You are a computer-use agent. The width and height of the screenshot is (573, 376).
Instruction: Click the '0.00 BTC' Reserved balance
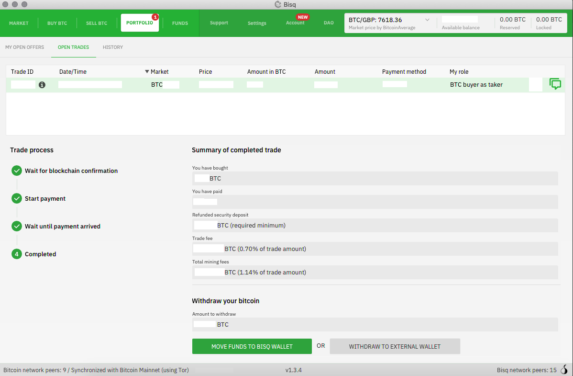coord(512,20)
